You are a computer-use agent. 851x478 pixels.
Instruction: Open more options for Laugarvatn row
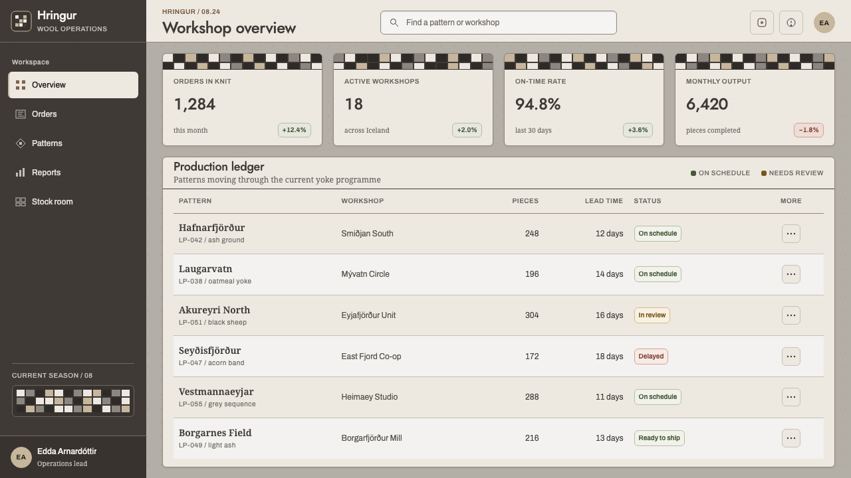click(x=791, y=274)
